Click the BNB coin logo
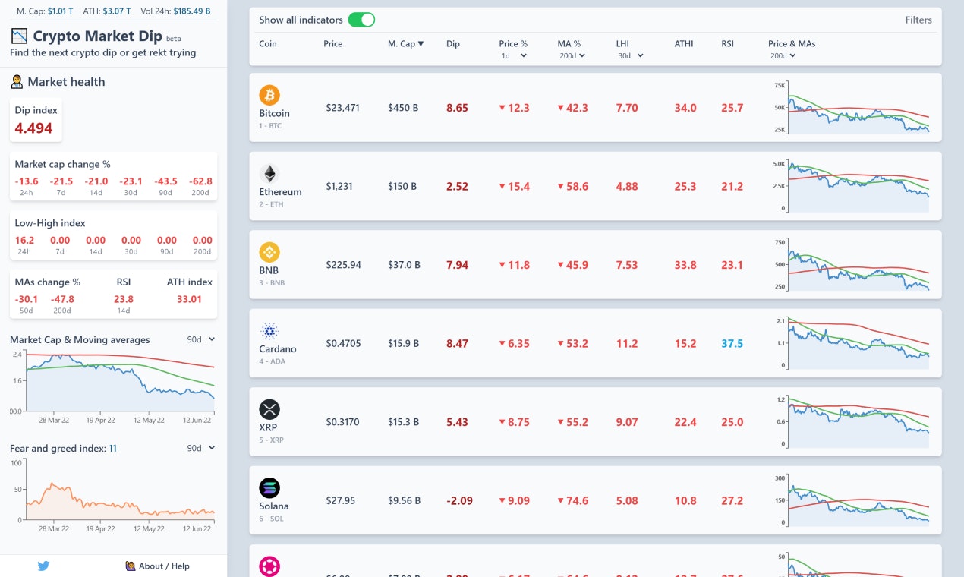This screenshot has width=964, height=577. 269,252
